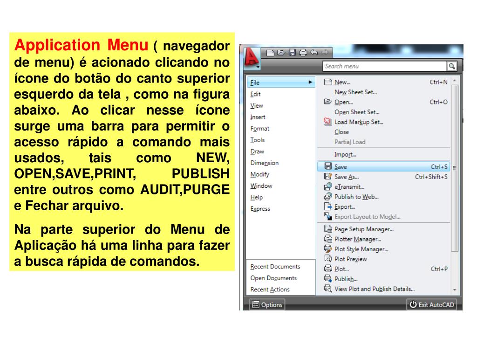Screen dimensions: 477x358
Task: Click the Save floppy icon in quick access toolbar
Action: (x=292, y=53)
